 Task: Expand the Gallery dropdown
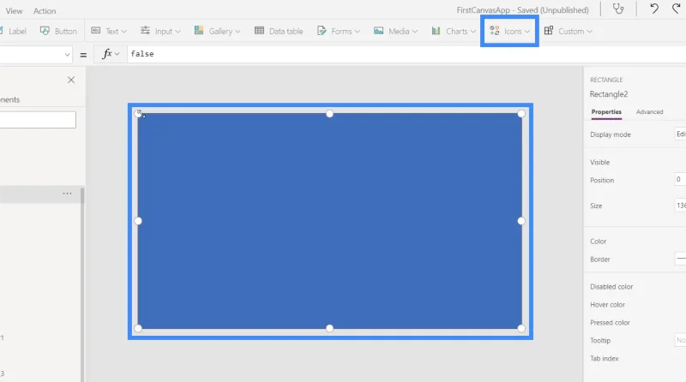click(x=217, y=31)
